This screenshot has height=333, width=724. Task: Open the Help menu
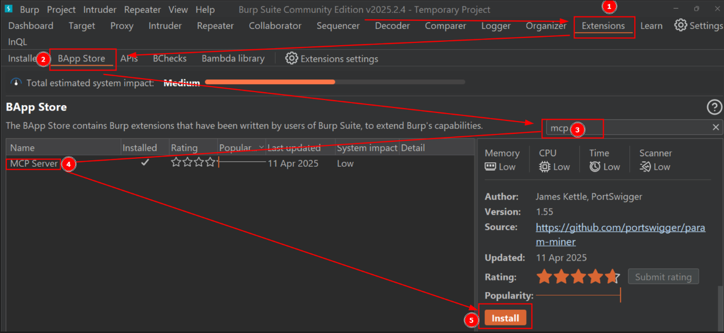(205, 10)
